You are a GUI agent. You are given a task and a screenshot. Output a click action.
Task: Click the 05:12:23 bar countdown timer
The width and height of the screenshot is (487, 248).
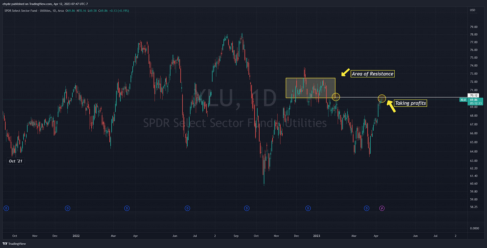[x=475, y=103]
